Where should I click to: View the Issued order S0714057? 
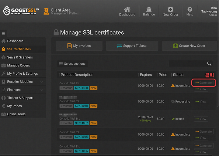[201, 119]
